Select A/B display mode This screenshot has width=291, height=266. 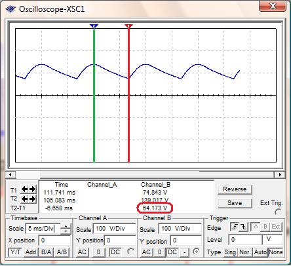pyautogui.click(x=62, y=252)
